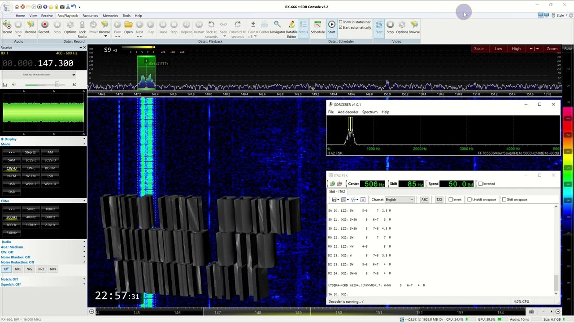
Task: Click the camera snapshot icon in quick access
Action: (62, 7)
